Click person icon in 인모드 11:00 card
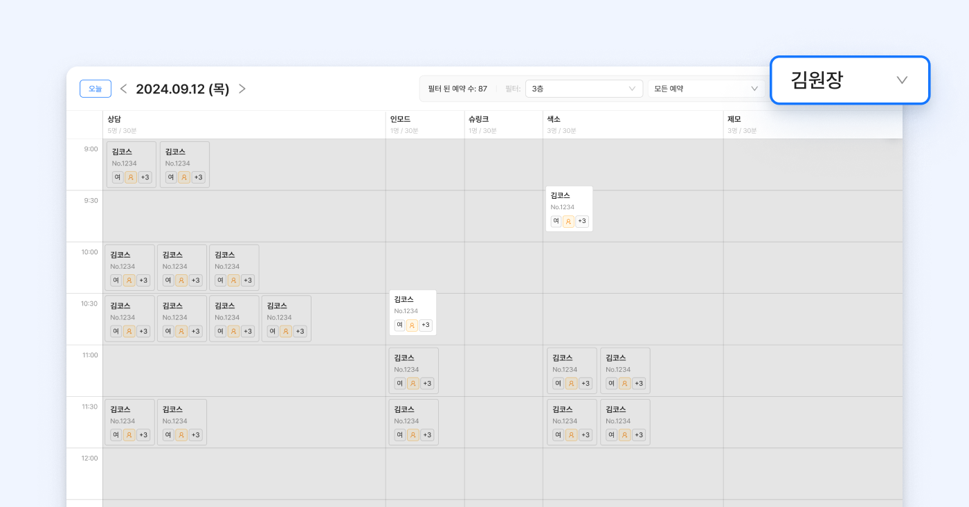This screenshot has width=969, height=507. click(413, 384)
